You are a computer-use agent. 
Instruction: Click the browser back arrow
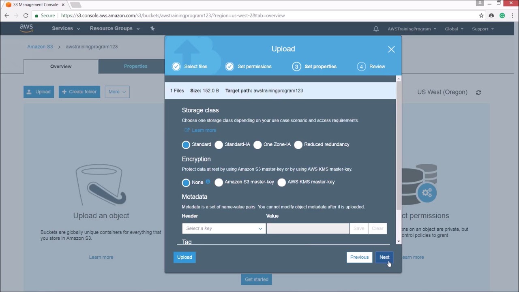(x=7, y=15)
